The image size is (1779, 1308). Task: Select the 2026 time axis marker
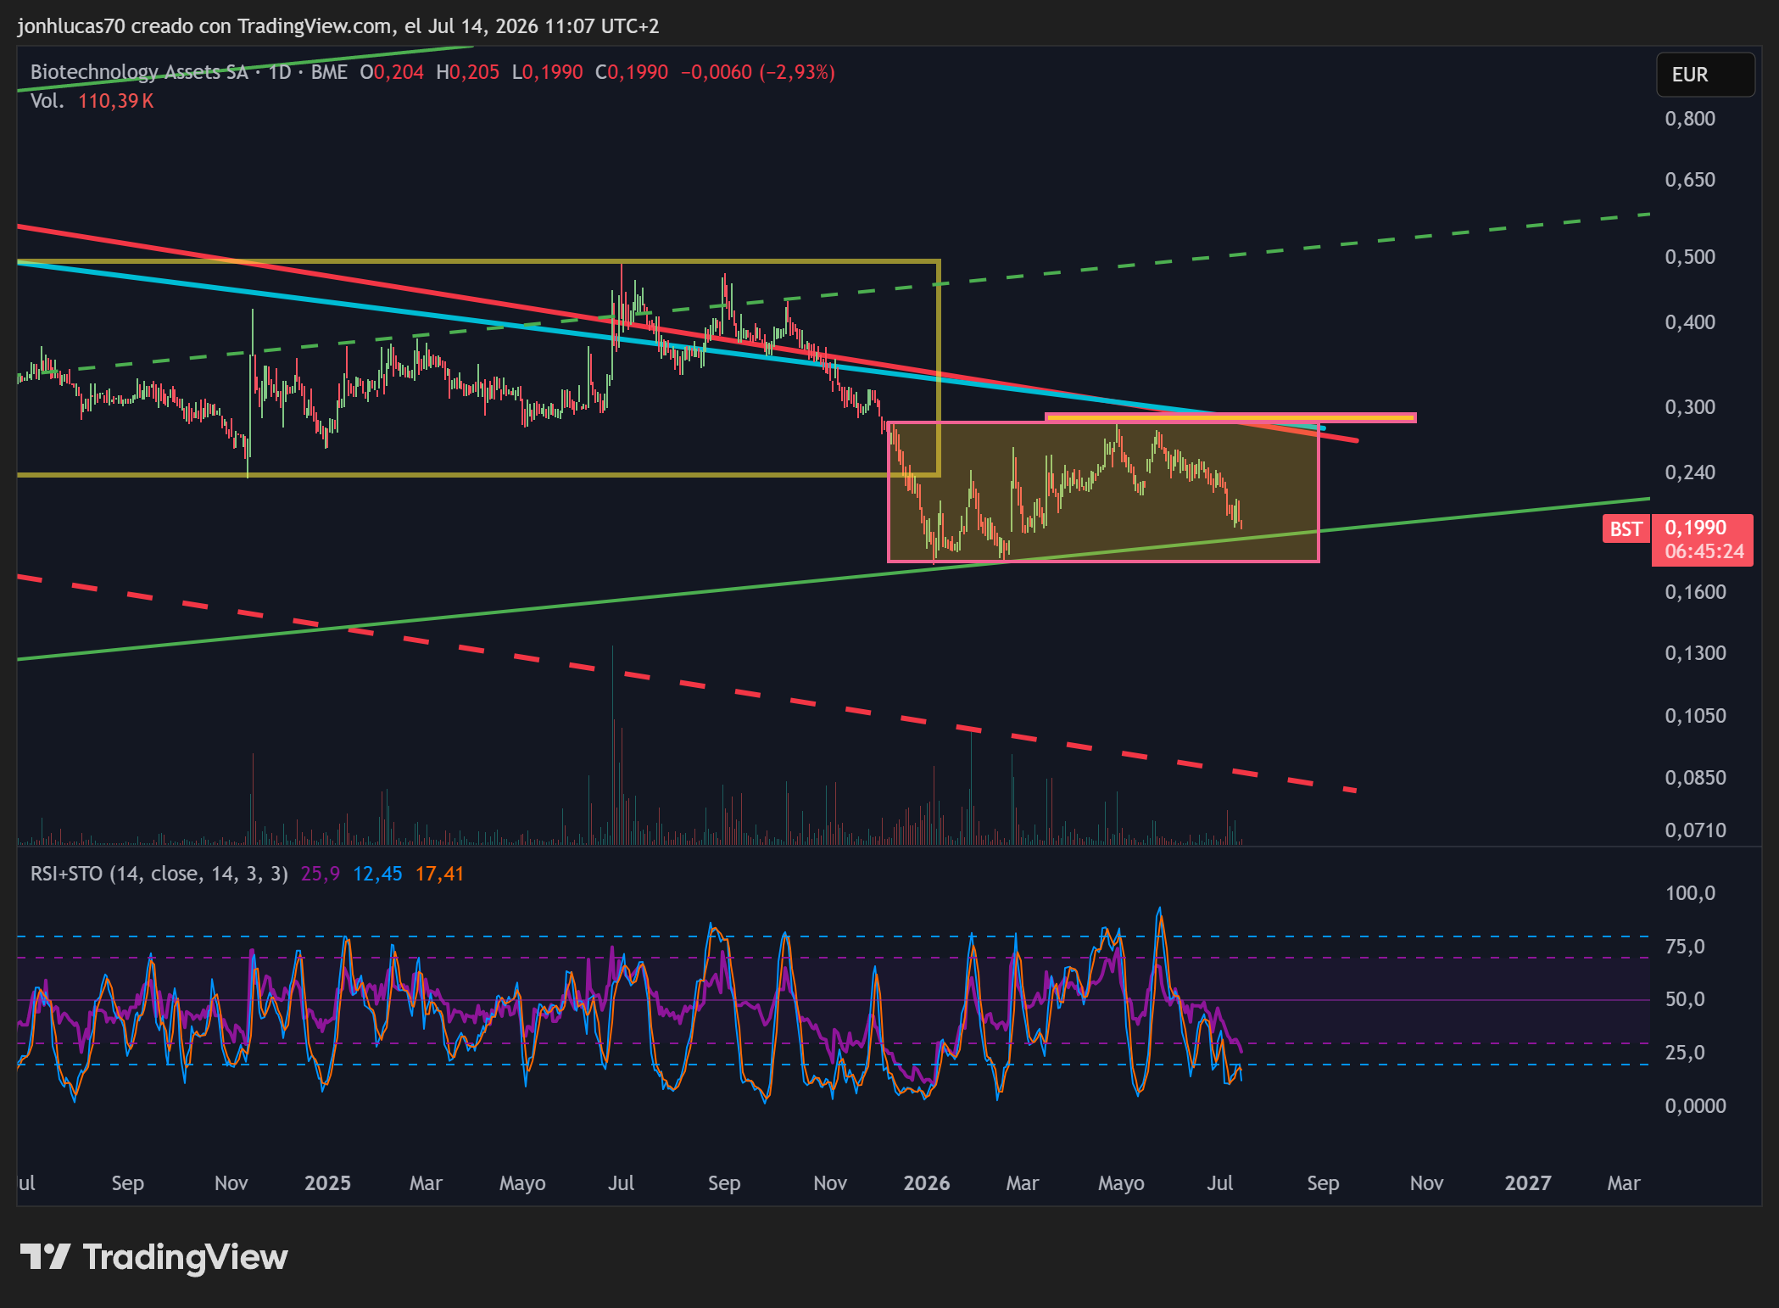[x=926, y=1182]
